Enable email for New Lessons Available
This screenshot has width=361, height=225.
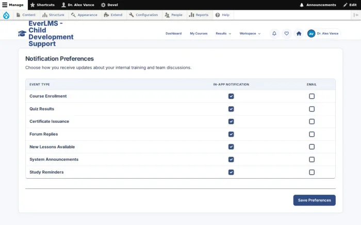(x=311, y=147)
